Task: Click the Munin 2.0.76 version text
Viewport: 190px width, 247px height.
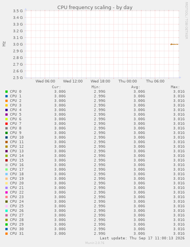Action: pos(95,243)
